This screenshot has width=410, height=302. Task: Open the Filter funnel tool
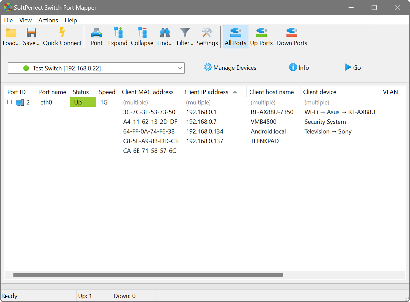tap(185, 33)
